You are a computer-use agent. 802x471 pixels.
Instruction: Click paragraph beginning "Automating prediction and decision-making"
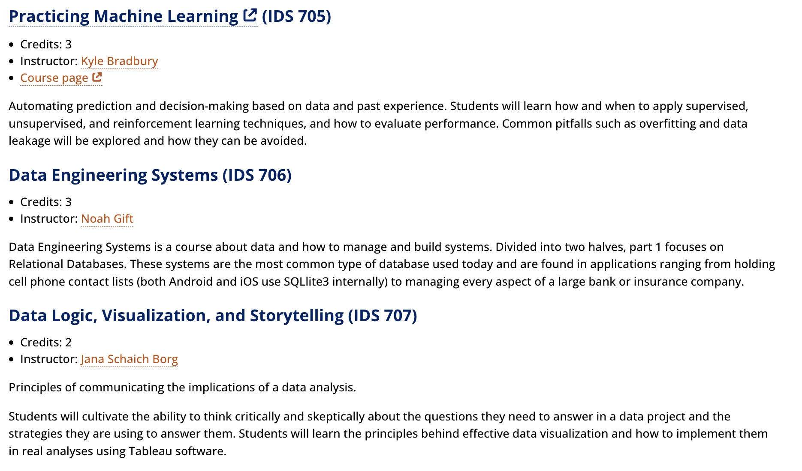pos(377,123)
